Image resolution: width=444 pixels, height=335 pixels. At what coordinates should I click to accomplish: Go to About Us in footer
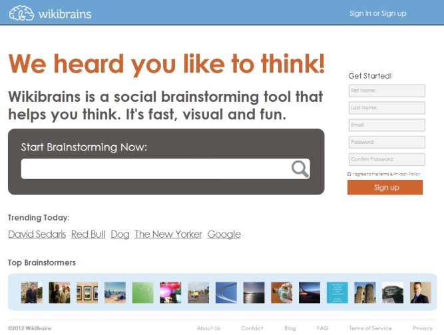(208, 328)
